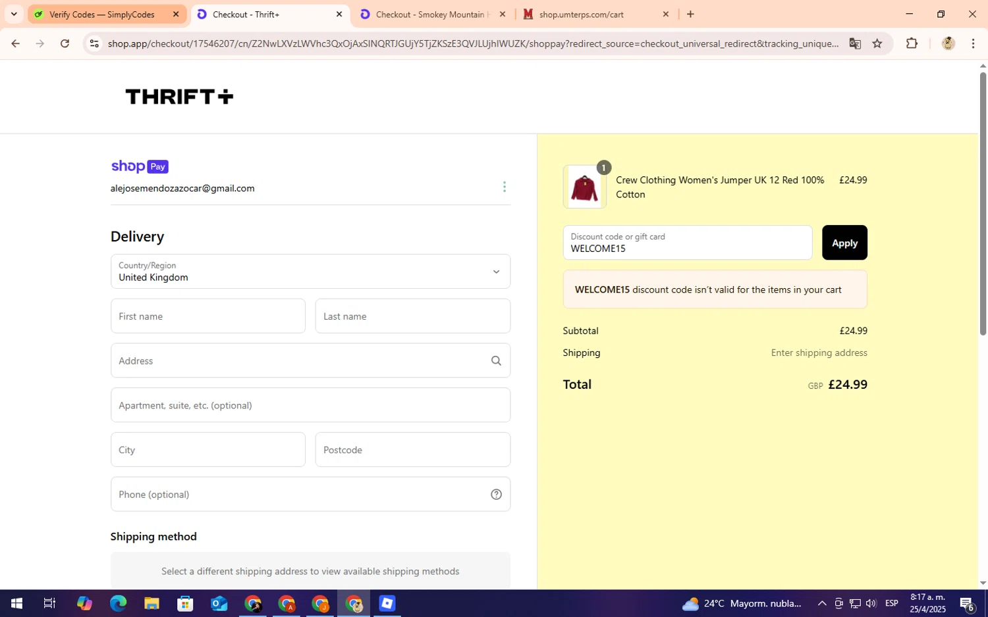Click the page vertical scrollbar
The image size is (988, 617).
tap(983, 203)
